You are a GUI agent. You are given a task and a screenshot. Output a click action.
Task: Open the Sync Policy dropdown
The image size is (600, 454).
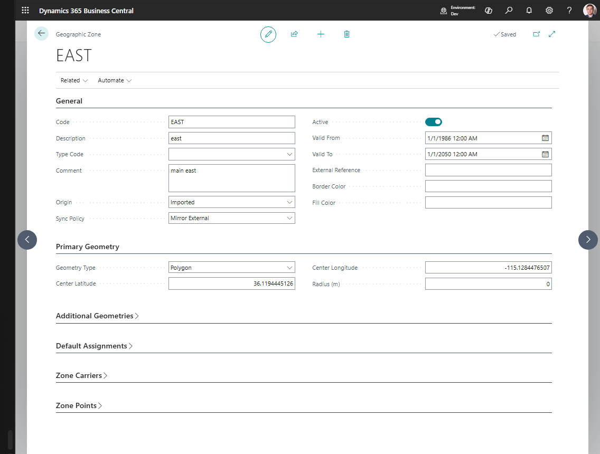point(289,218)
